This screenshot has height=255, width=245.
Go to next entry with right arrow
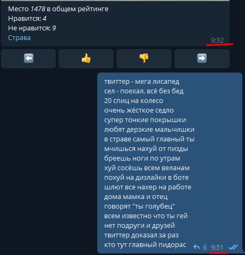pyautogui.click(x=202, y=59)
